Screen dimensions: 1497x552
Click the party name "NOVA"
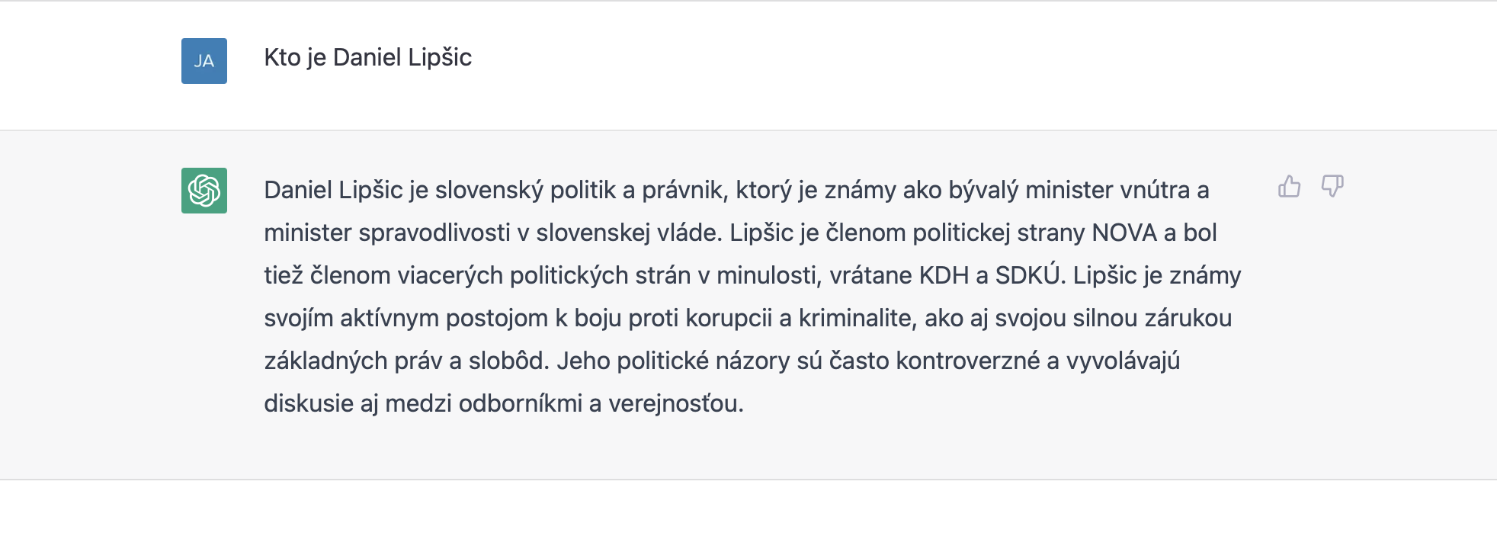coord(1124,233)
